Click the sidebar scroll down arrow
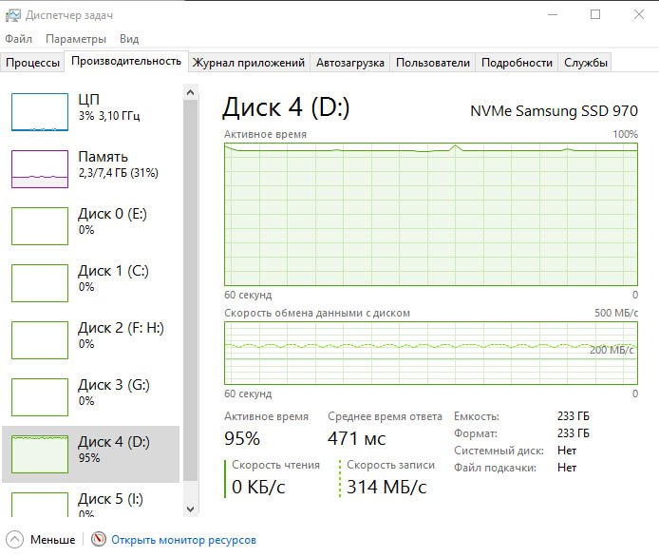This screenshot has width=659, height=557. coord(190,509)
